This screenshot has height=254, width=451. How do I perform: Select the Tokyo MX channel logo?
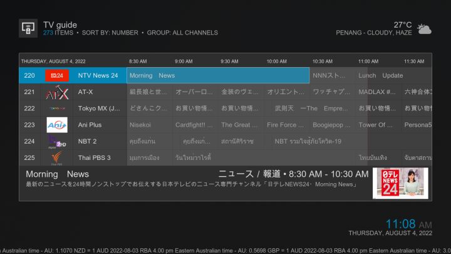pos(57,108)
